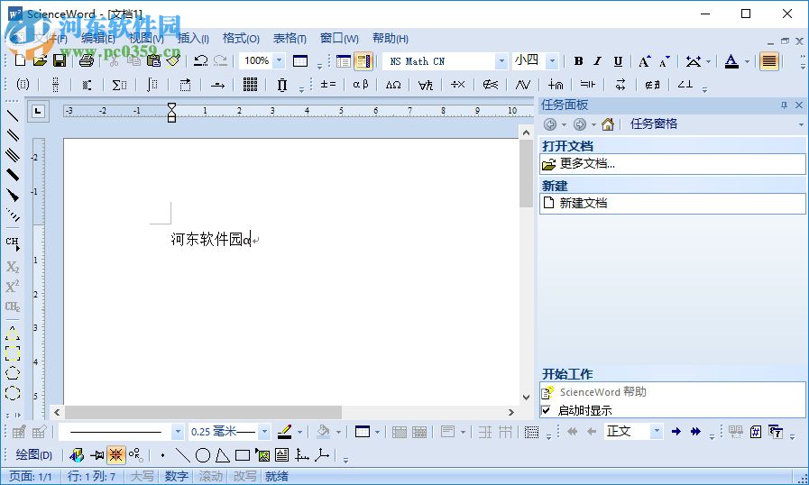Image resolution: width=809 pixels, height=485 pixels.
Task: Open the line style dropdown
Action: coord(178,431)
